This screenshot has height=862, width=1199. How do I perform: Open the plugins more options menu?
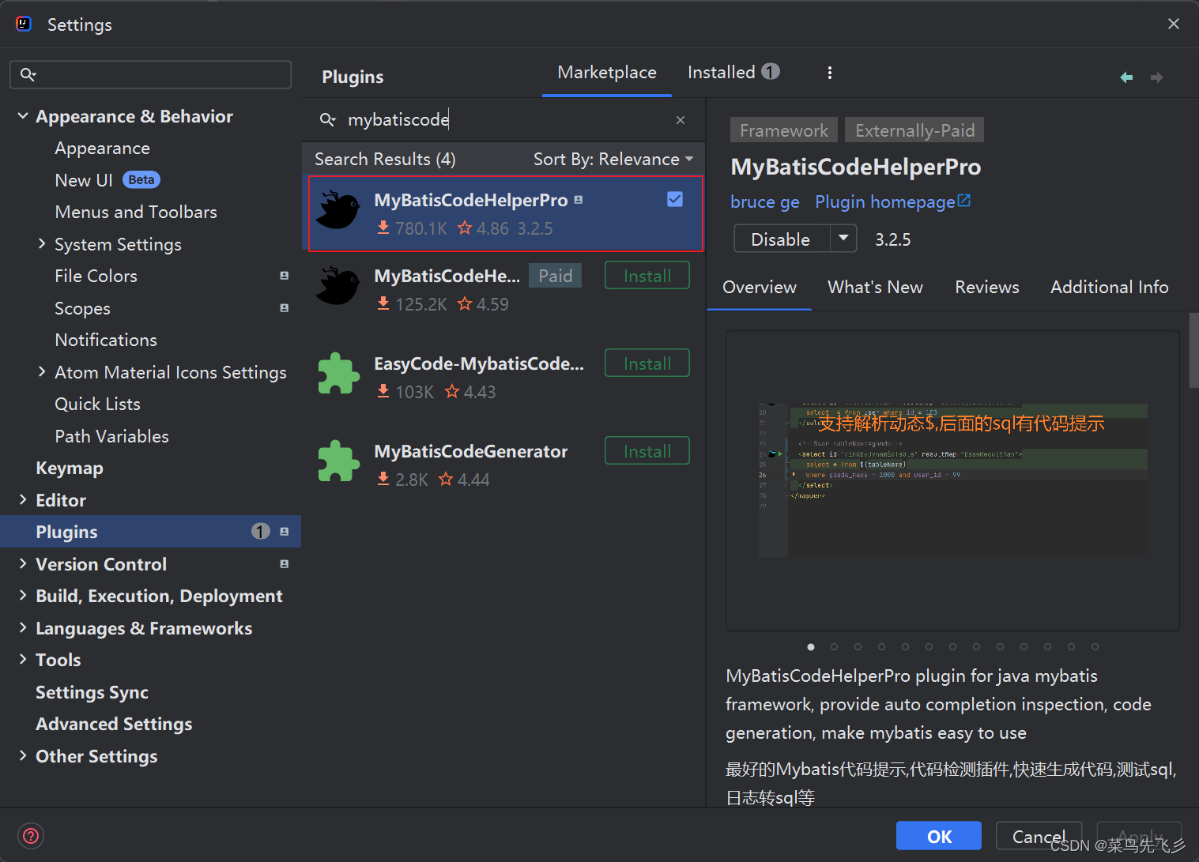[x=829, y=73]
